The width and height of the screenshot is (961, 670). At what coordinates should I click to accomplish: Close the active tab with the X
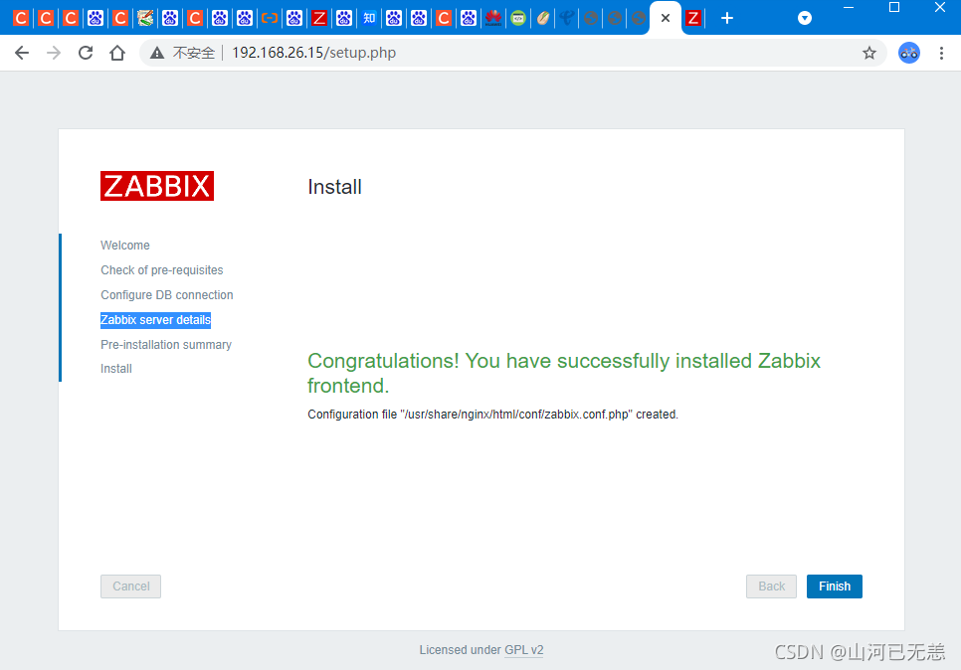coord(666,18)
